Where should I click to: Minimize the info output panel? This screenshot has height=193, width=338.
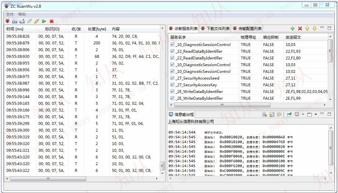pyautogui.click(x=322, y=113)
